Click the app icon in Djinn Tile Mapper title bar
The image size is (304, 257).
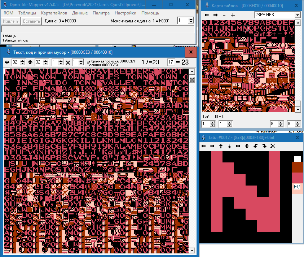pos(5,4)
